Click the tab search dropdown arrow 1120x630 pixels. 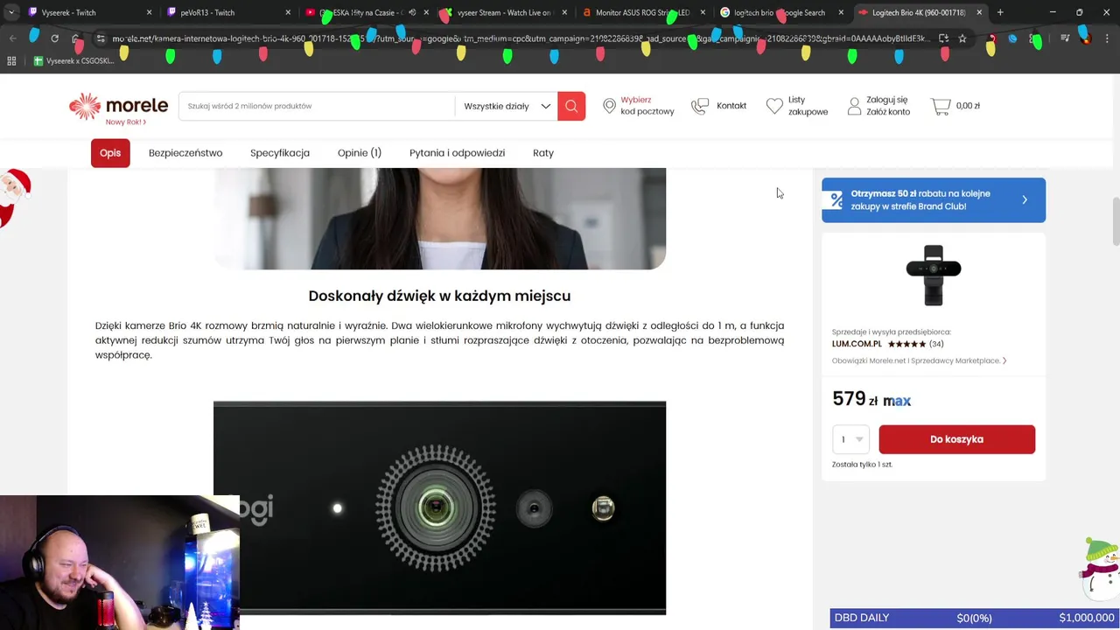click(x=11, y=12)
